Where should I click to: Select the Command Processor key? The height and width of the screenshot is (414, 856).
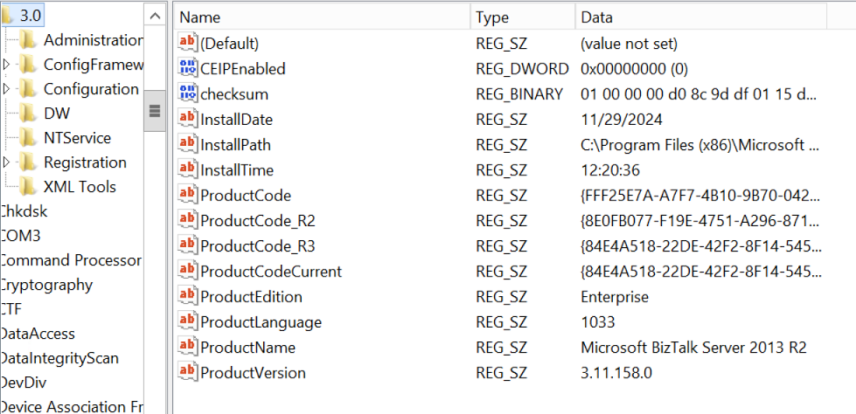71,260
